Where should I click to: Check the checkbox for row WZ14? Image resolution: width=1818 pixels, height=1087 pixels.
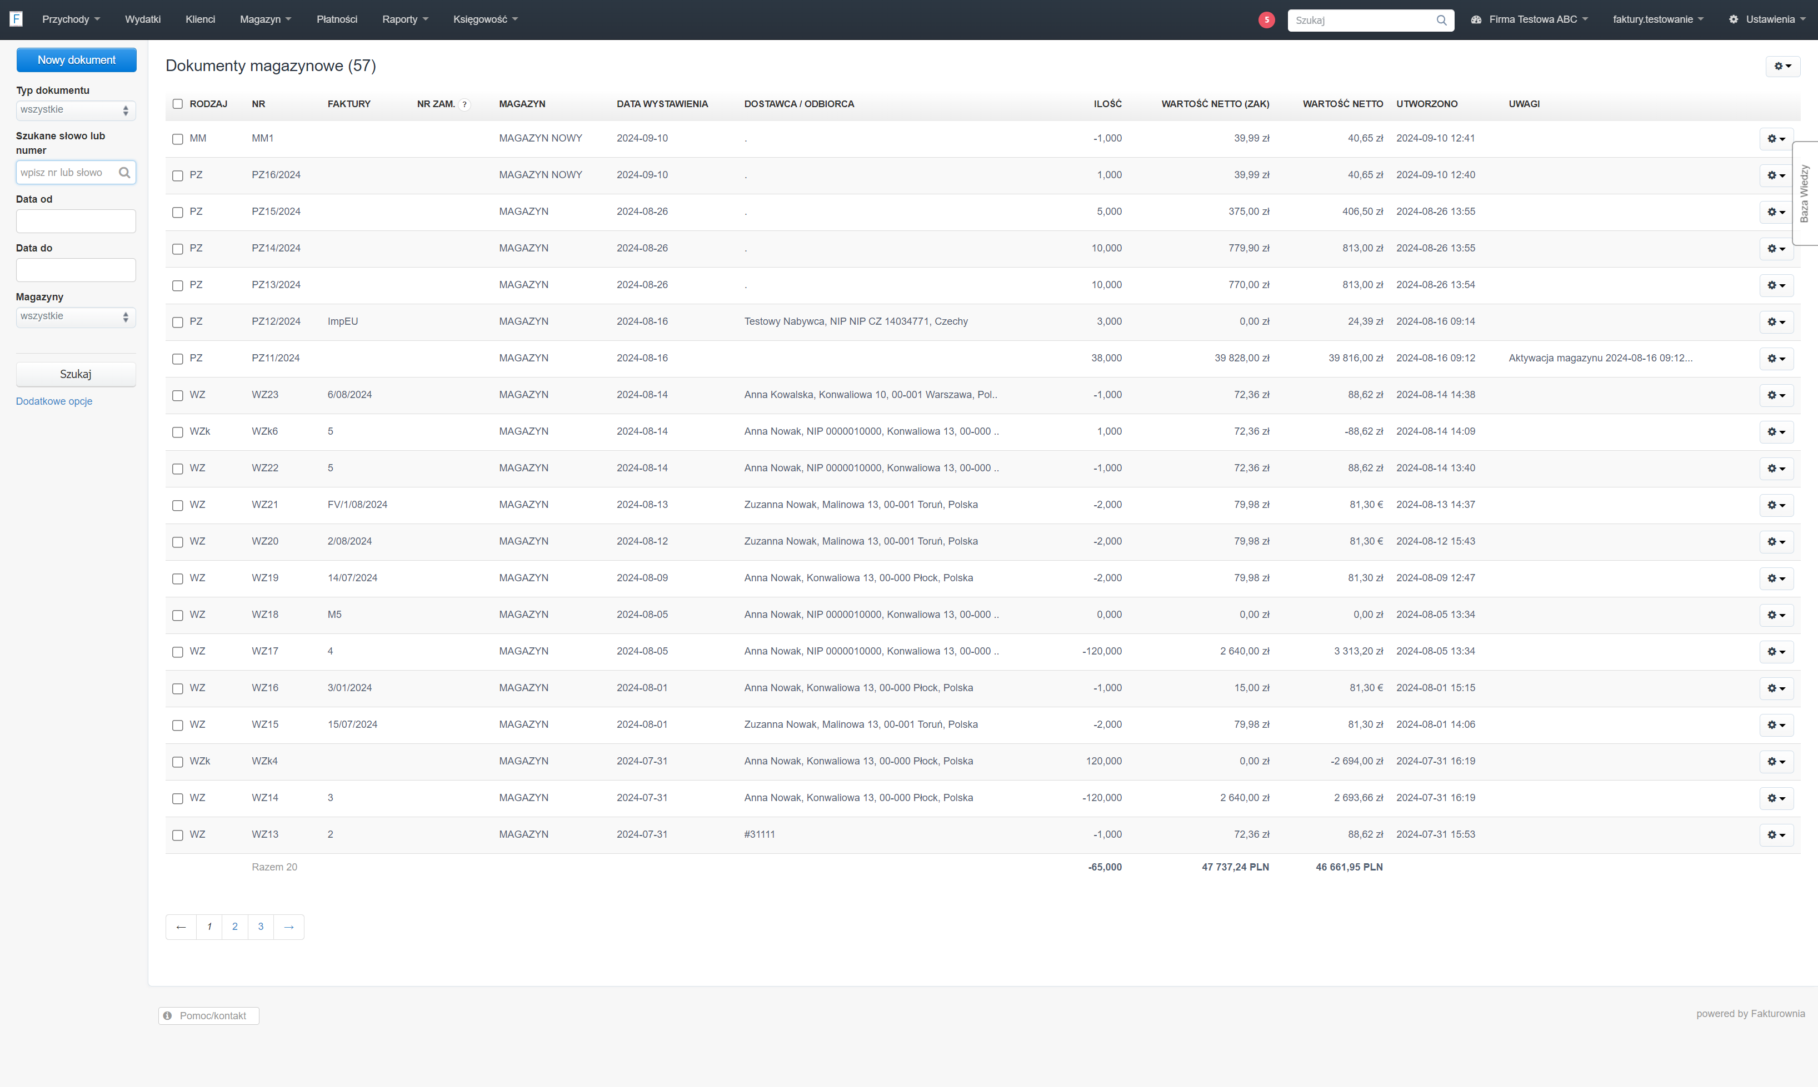click(x=177, y=798)
